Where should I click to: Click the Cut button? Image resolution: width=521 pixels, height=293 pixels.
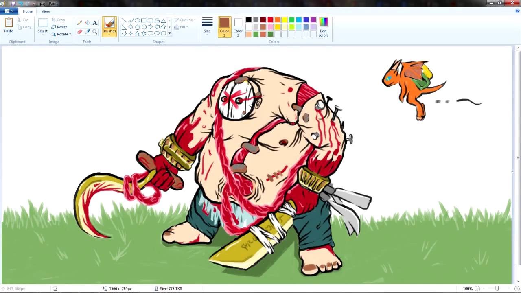tap(23, 20)
